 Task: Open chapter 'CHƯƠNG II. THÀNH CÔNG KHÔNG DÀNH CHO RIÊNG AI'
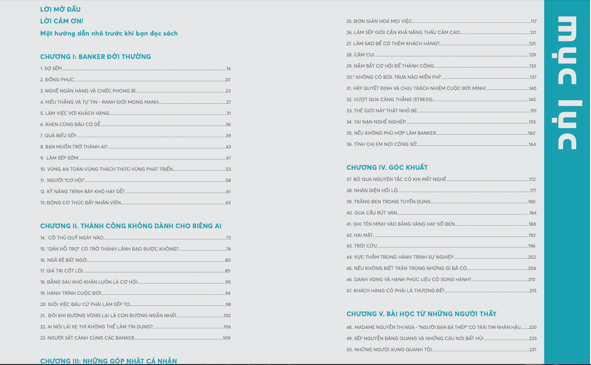click(131, 226)
